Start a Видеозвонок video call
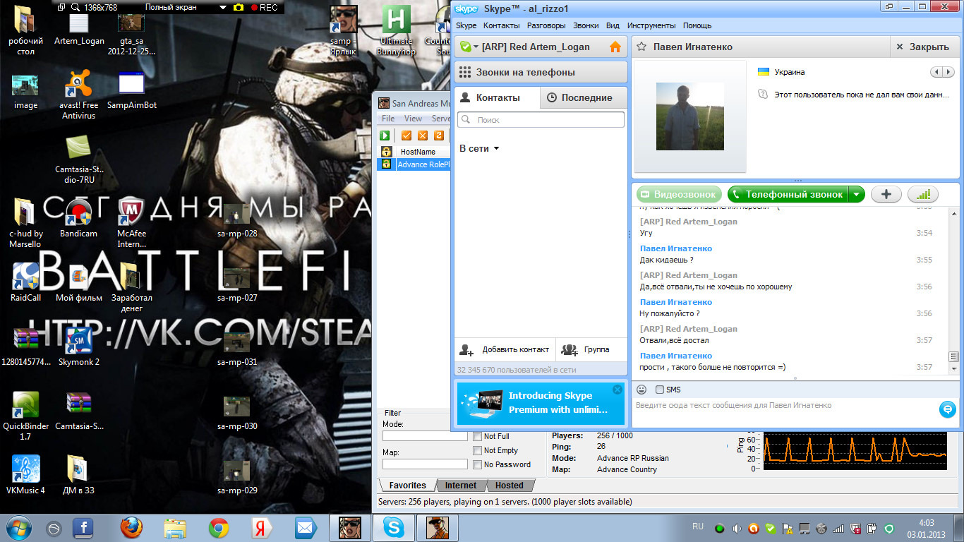 pos(678,194)
